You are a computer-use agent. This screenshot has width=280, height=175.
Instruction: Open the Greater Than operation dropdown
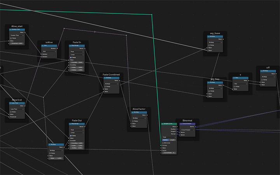coord(16,35)
